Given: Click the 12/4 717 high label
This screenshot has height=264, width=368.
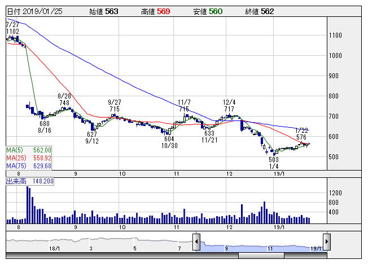Looking at the screenshot, I should coord(229,106).
